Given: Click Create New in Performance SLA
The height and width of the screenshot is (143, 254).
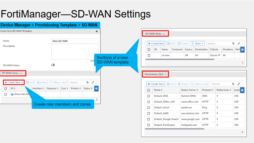Looking at the screenshot, I should (x=156, y=84).
